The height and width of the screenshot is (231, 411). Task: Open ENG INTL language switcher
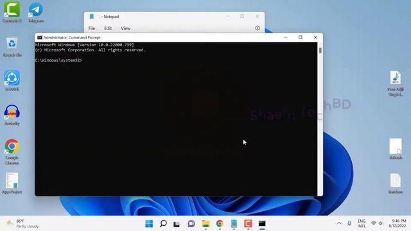click(362, 223)
